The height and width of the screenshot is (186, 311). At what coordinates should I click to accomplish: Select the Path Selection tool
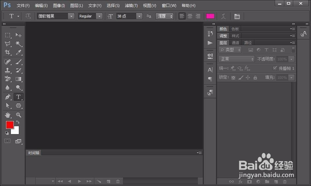click(x=8, y=105)
